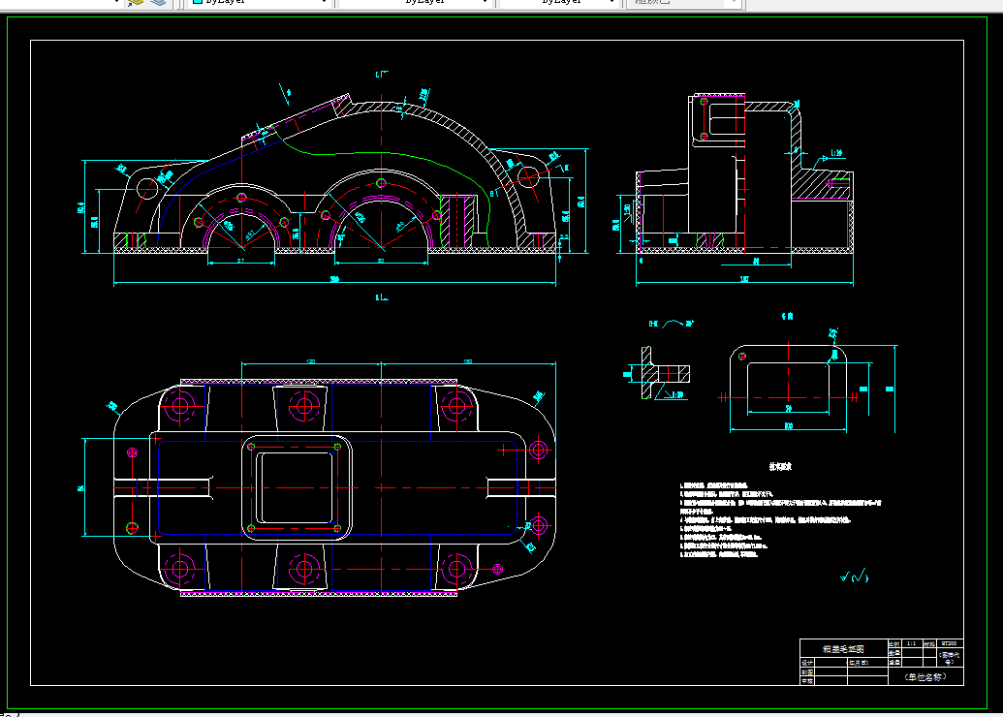Select the （单位名称） cell text
1003x717 pixels.
coord(925,676)
